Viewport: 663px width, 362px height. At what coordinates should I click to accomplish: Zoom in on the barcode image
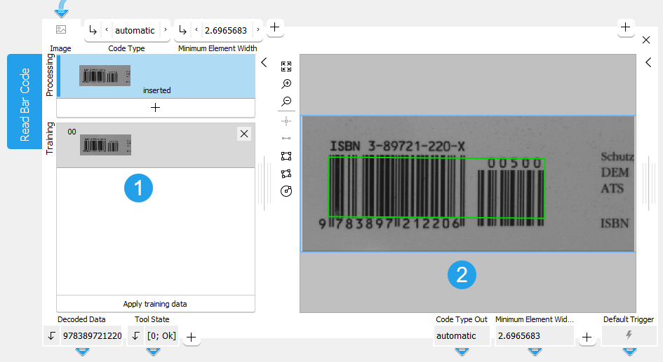pos(286,84)
